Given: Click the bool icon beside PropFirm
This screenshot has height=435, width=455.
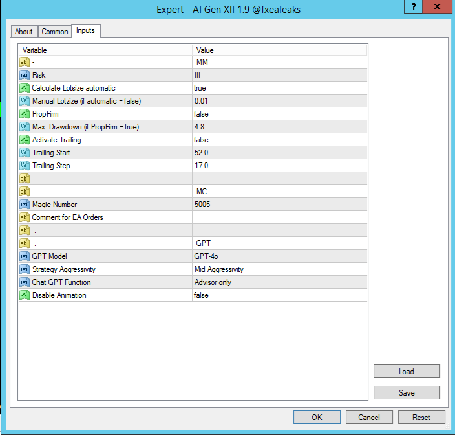Looking at the screenshot, I should pos(25,114).
